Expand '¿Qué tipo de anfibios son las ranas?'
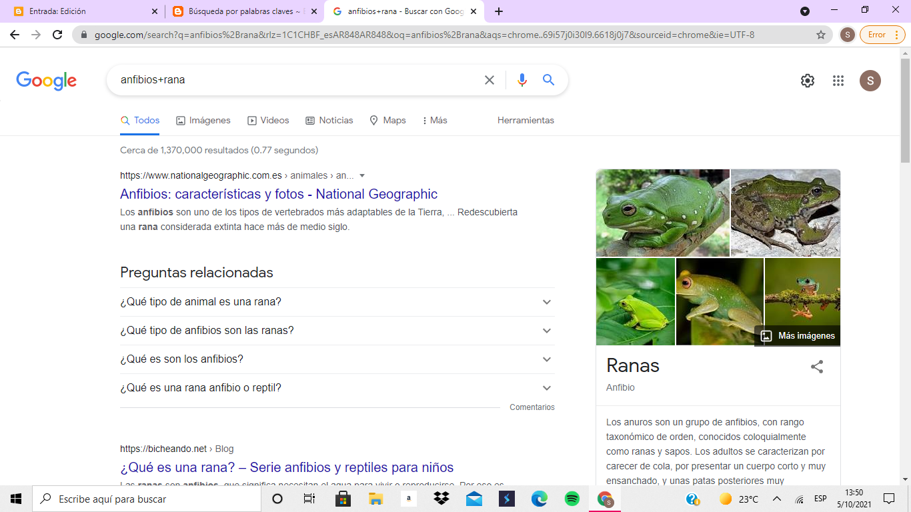Image resolution: width=911 pixels, height=512 pixels. (x=337, y=331)
